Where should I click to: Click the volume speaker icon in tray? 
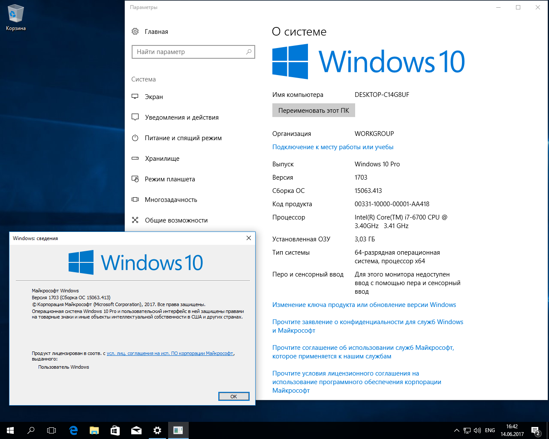coord(477,430)
